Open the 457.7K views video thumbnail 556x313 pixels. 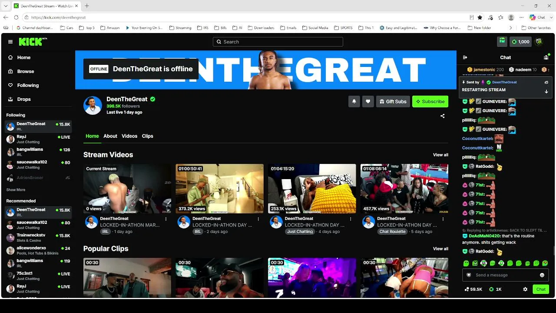pyautogui.click(x=404, y=189)
